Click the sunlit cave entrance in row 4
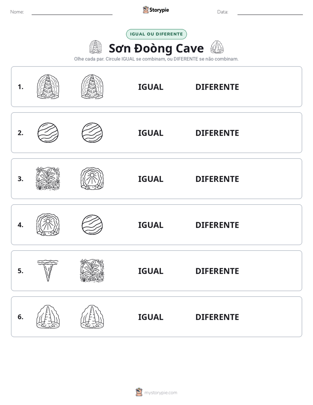The image size is (313, 405). coord(48,225)
